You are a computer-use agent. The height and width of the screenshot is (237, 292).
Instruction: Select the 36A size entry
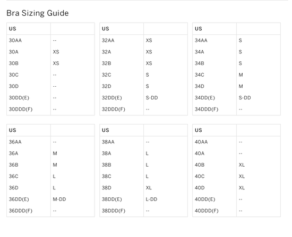(14, 153)
